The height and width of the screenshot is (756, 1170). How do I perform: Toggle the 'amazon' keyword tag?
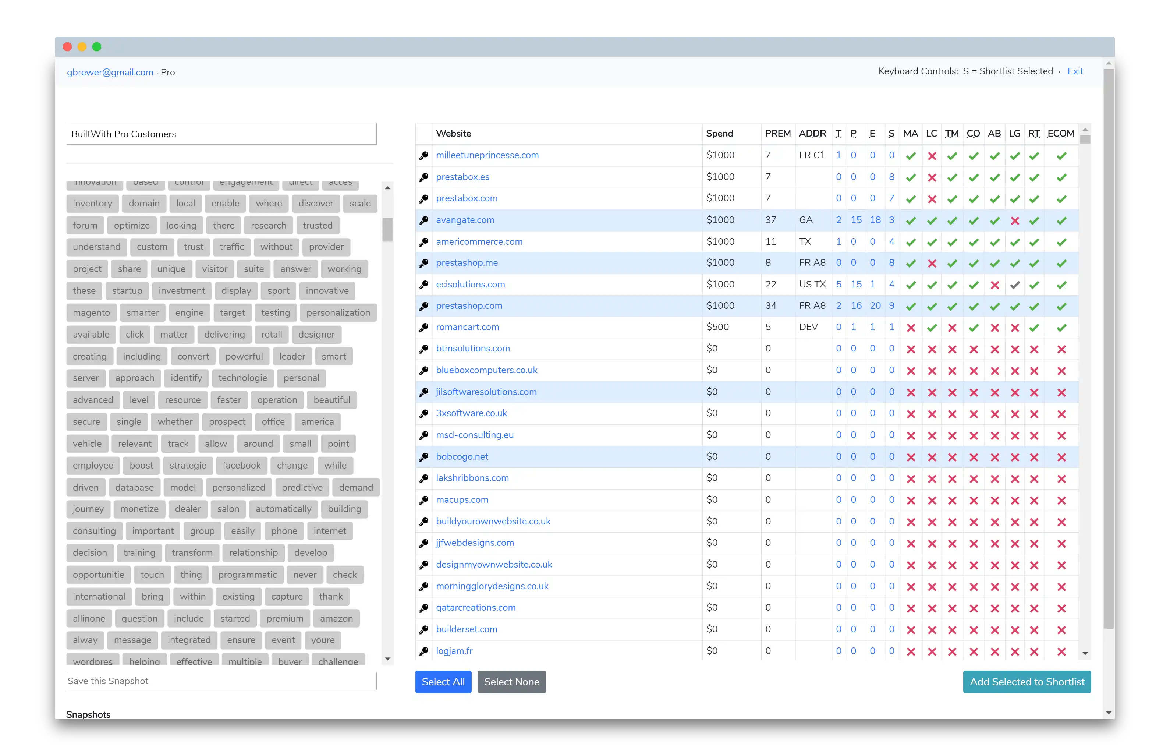pyautogui.click(x=336, y=619)
